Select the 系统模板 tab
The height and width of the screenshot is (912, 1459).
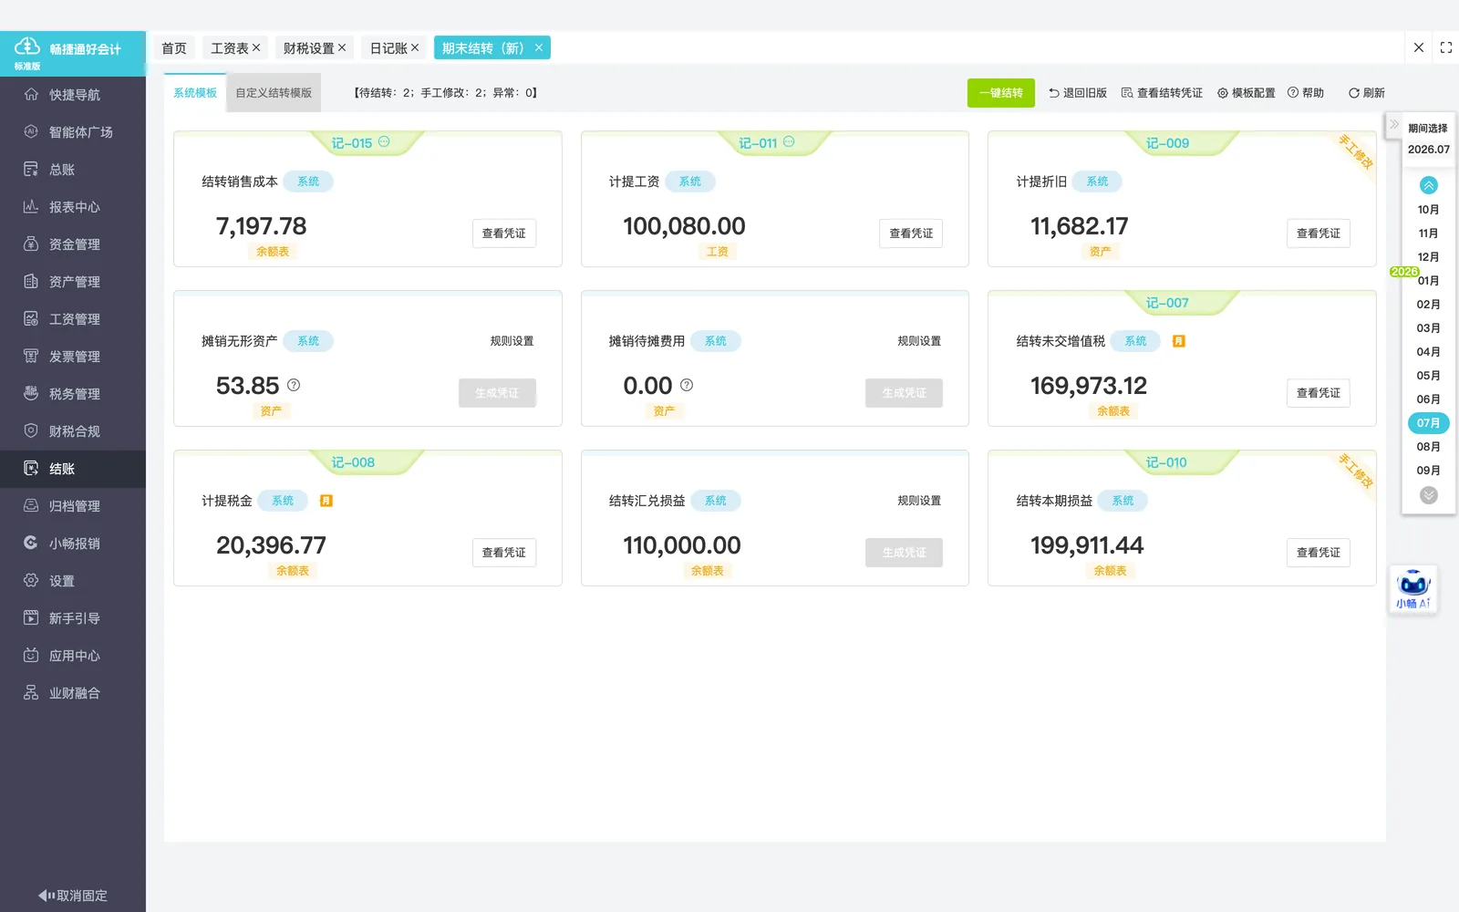pos(195,93)
